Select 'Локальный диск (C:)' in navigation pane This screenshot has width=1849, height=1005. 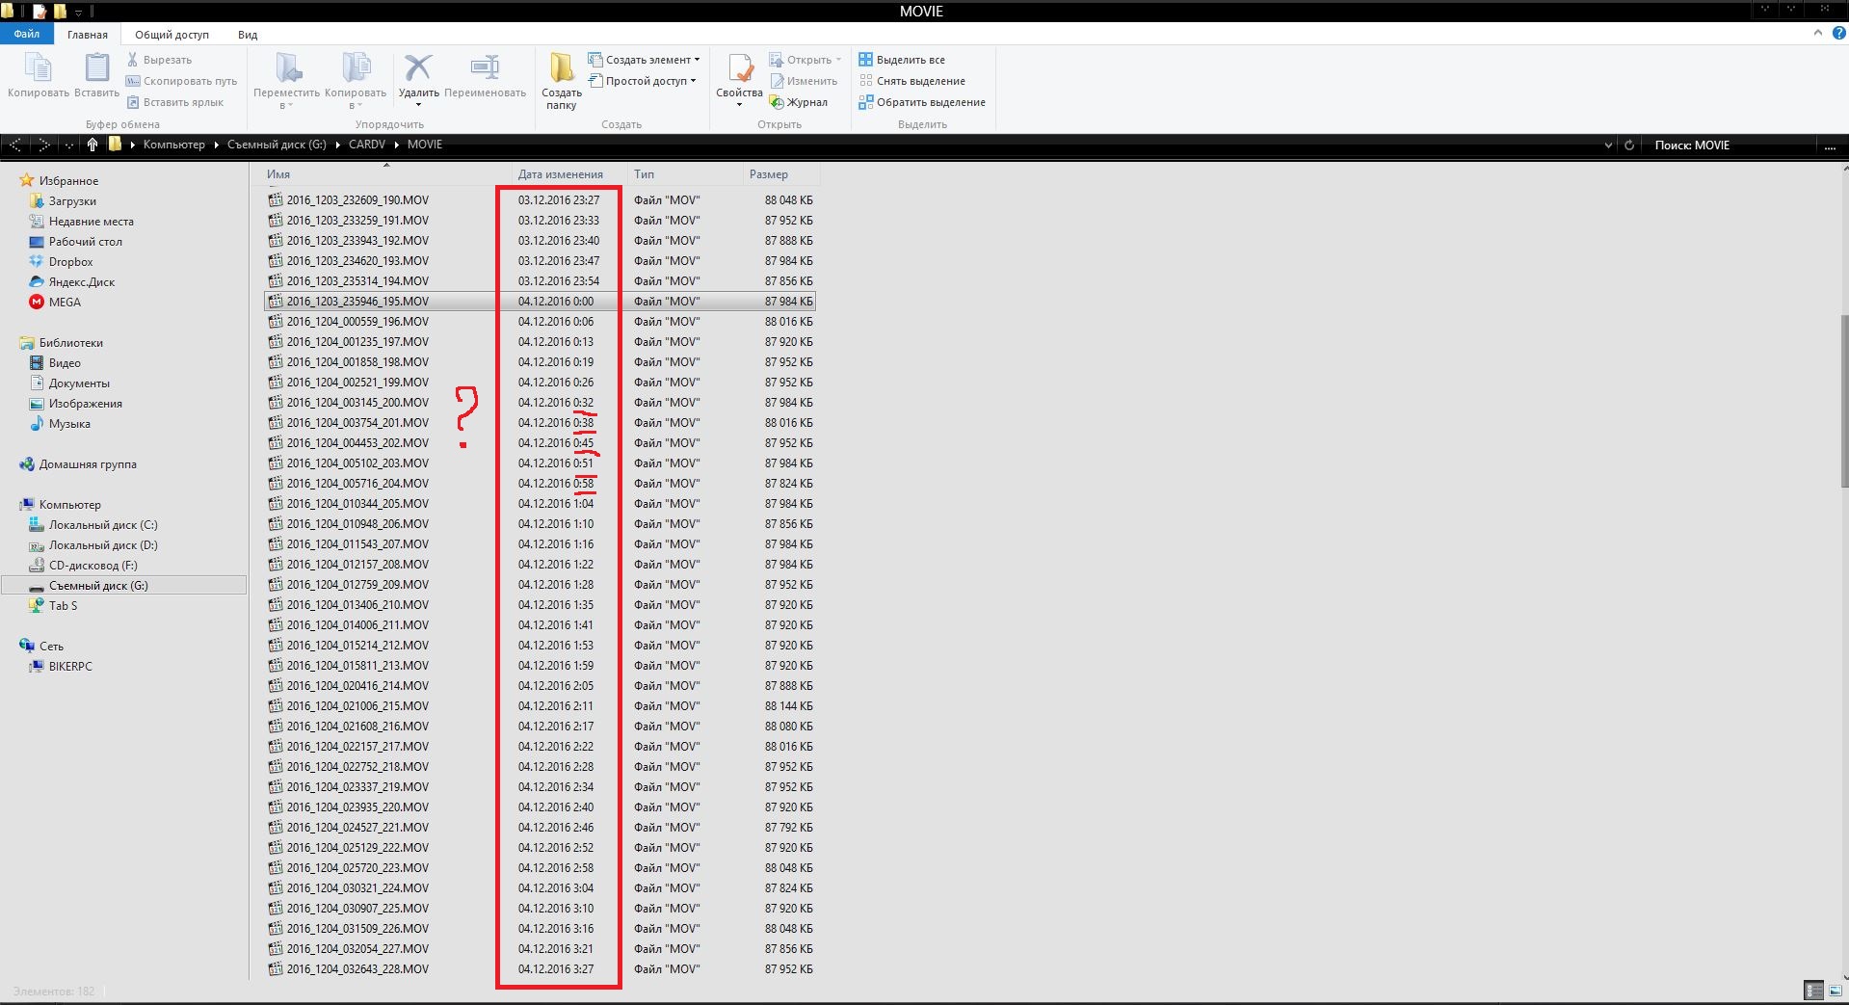(x=102, y=525)
